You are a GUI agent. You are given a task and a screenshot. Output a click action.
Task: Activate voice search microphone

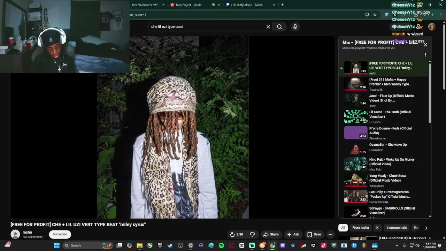(295, 26)
